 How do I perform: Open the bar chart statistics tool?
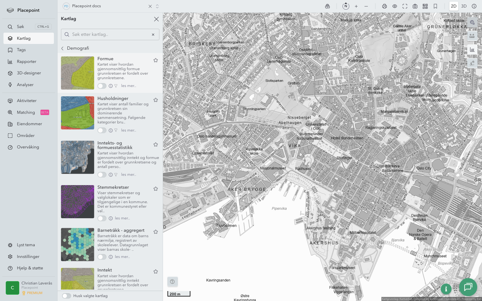coord(472,50)
